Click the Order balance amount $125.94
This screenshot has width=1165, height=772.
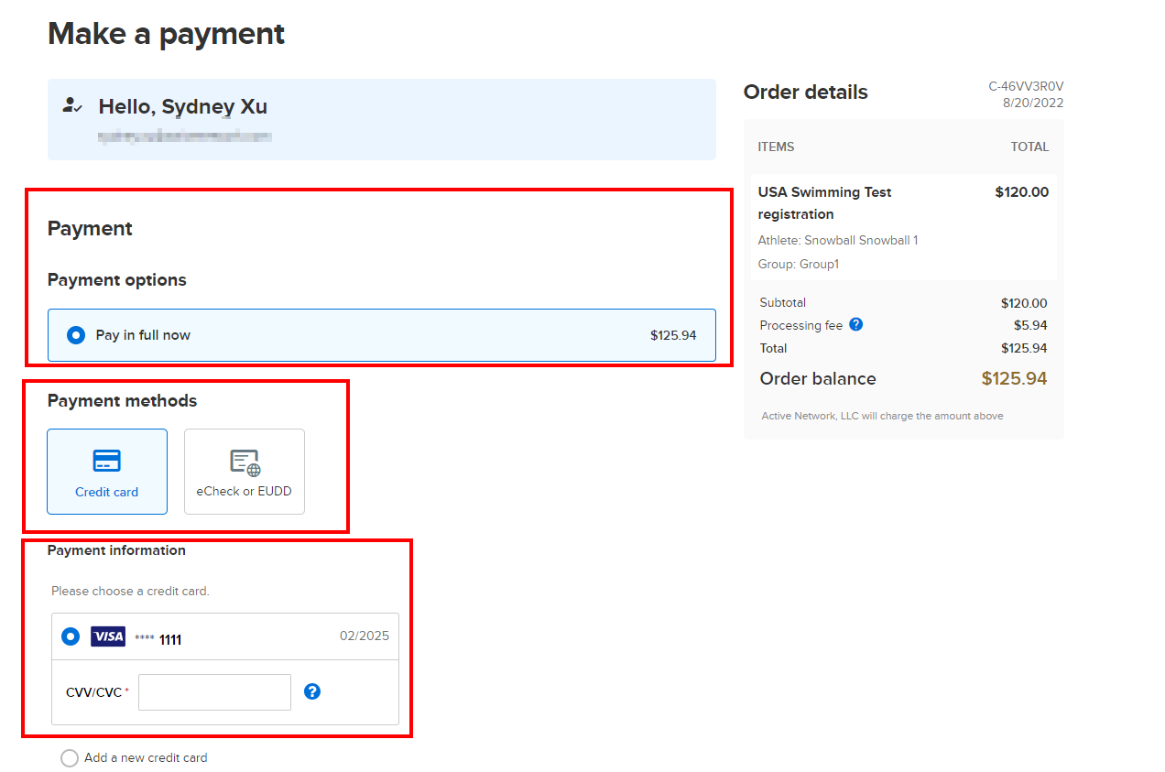1014,379
